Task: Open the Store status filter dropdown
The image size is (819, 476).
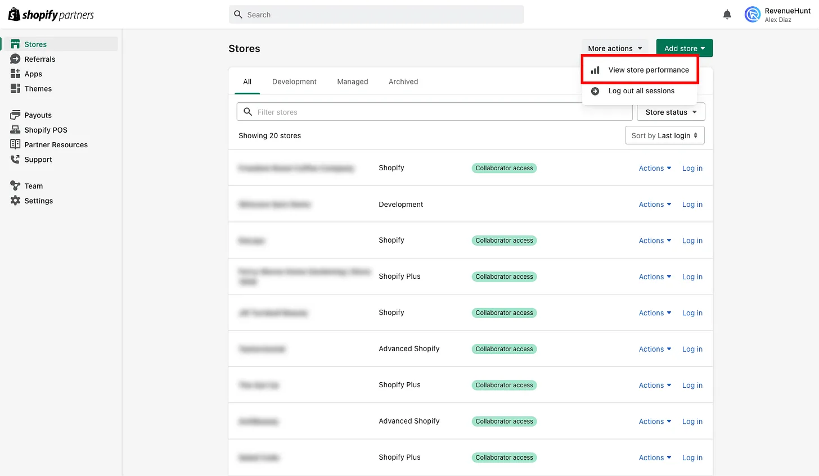Action: (670, 112)
